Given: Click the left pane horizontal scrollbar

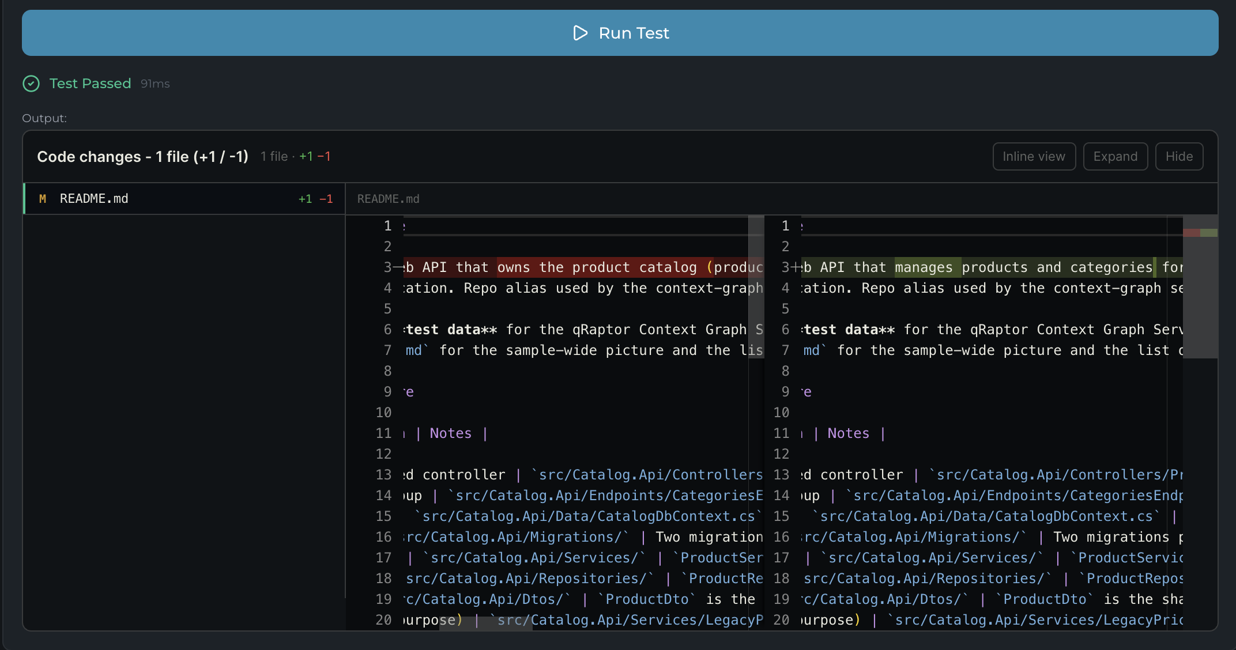Looking at the screenshot, I should (486, 623).
